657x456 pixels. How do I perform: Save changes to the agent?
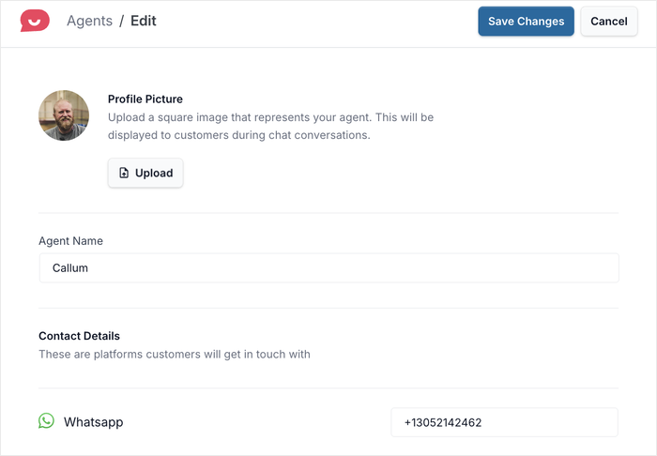click(526, 22)
